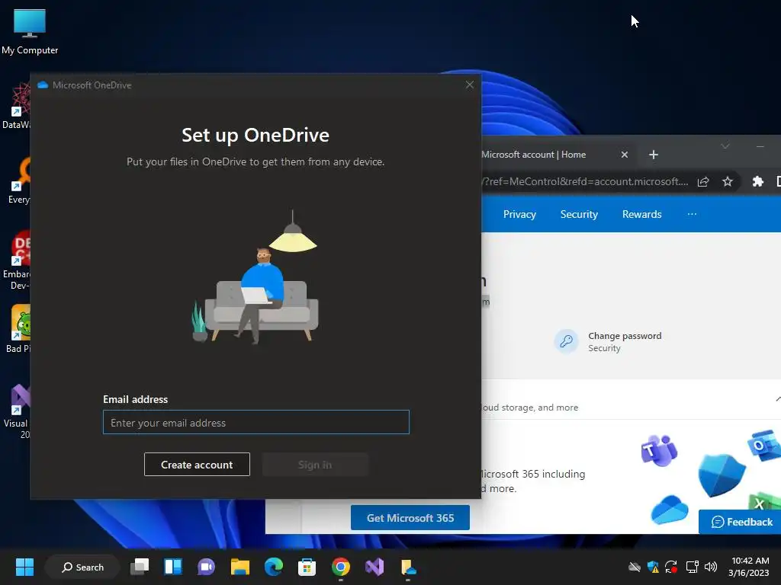Open the network status tray icon

pos(692,567)
